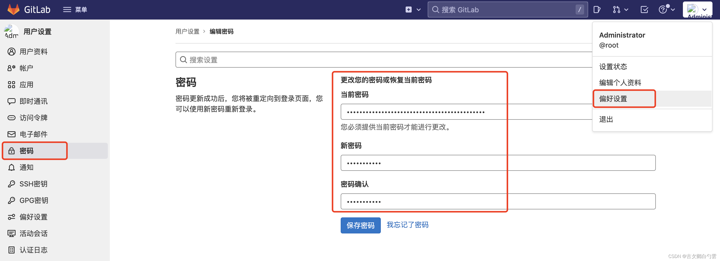
Task: Click the 通知 bell icon
Action: (11, 168)
